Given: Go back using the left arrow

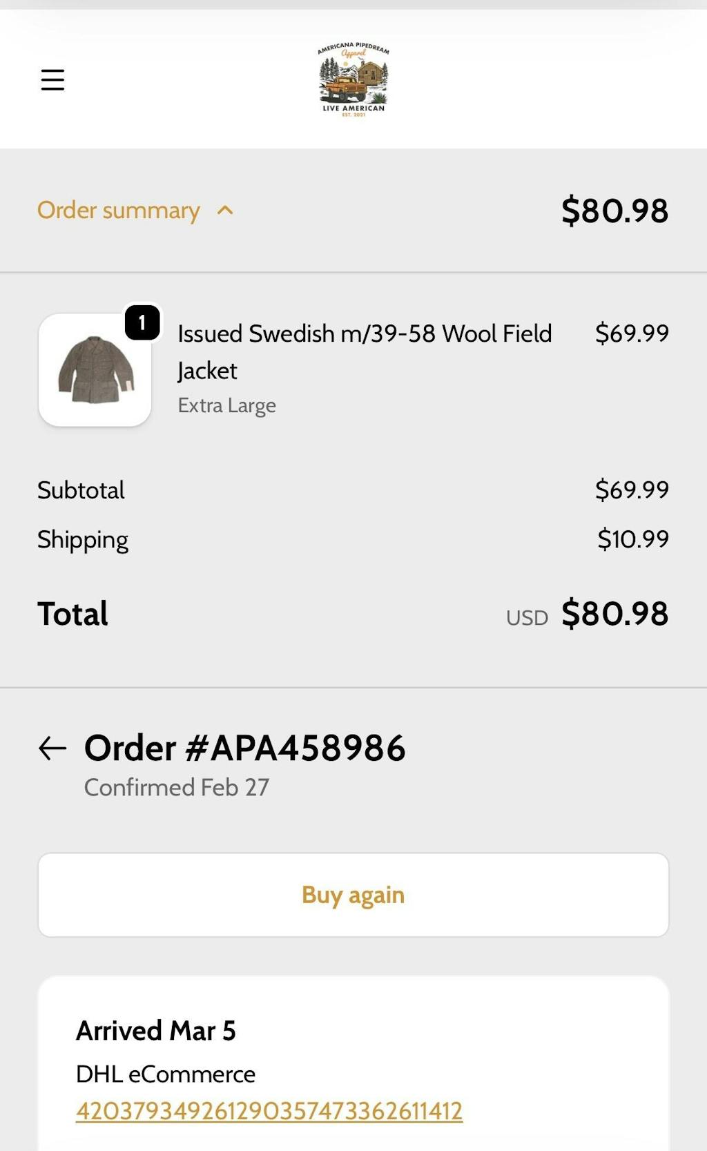Looking at the screenshot, I should coord(52,748).
